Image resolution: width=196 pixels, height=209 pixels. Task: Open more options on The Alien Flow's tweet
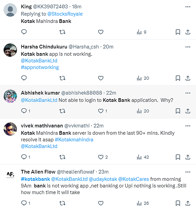tap(188, 172)
